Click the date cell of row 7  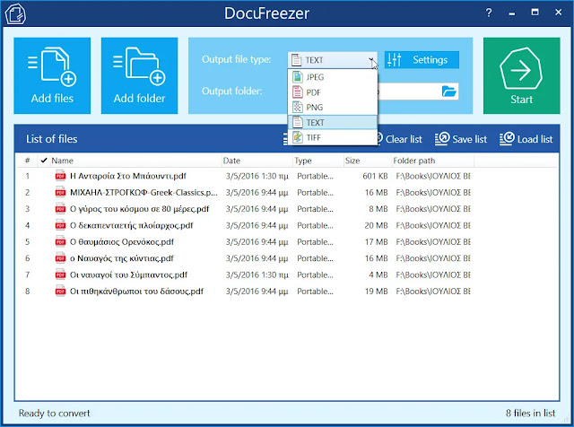[257, 275]
